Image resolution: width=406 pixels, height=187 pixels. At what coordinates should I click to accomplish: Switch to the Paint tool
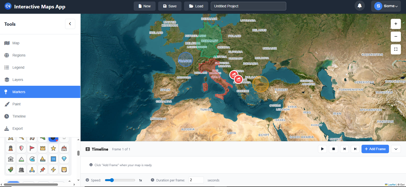pyautogui.click(x=17, y=104)
